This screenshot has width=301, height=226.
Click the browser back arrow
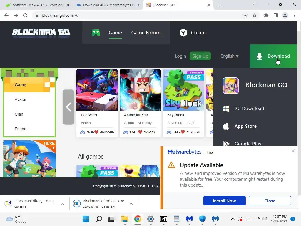coord(6,15)
